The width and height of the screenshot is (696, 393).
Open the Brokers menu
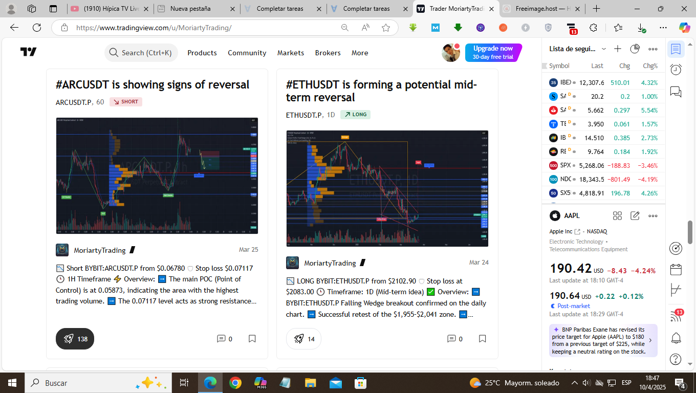(x=328, y=53)
